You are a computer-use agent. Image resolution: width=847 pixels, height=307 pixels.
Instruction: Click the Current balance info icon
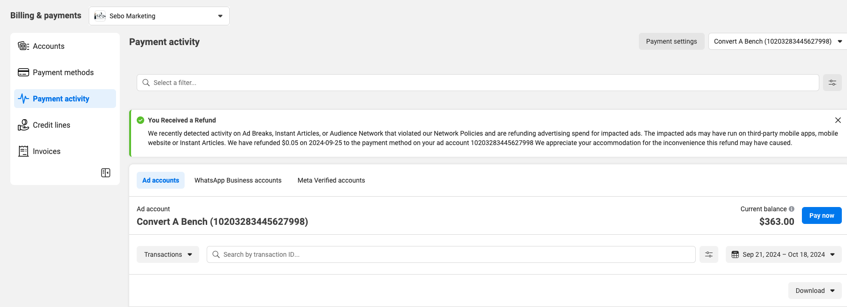[792, 209]
